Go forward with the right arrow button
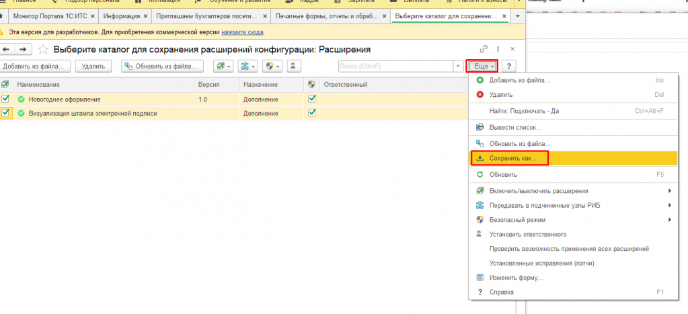This screenshot has width=688, height=314. click(24, 49)
